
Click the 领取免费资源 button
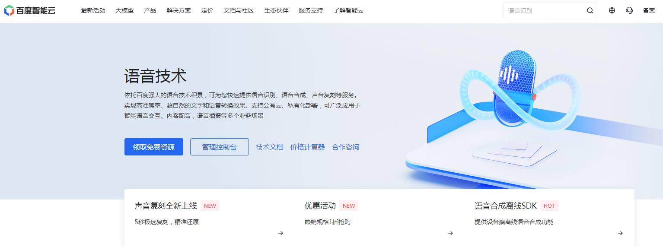[x=154, y=147]
